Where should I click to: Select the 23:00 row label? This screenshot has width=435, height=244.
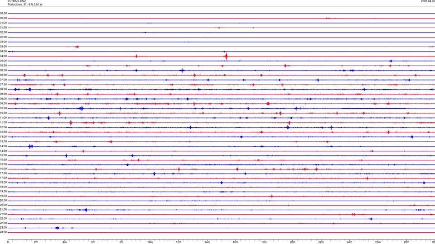click(x=4, y=228)
